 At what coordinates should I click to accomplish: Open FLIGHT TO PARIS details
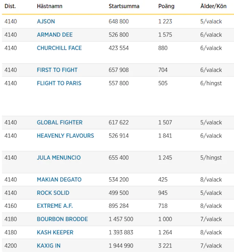59,83
